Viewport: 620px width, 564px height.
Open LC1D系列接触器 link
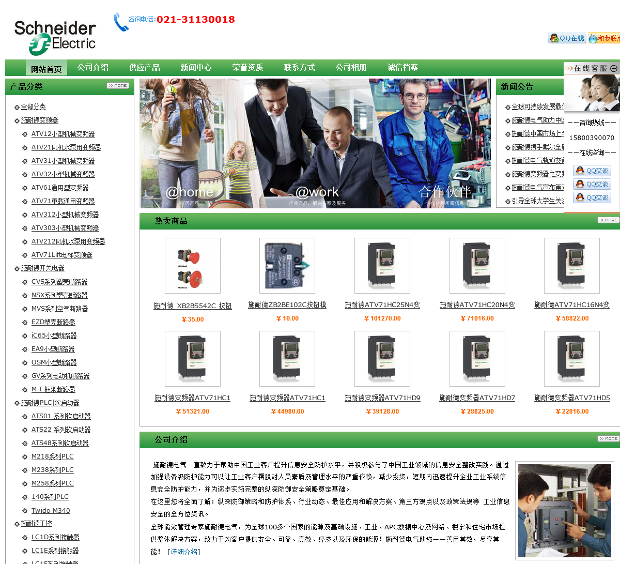pos(55,537)
